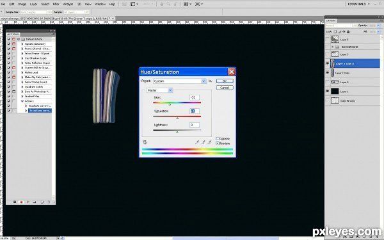
Task: Close the Hue/Saturation dialog
Action: click(232, 72)
